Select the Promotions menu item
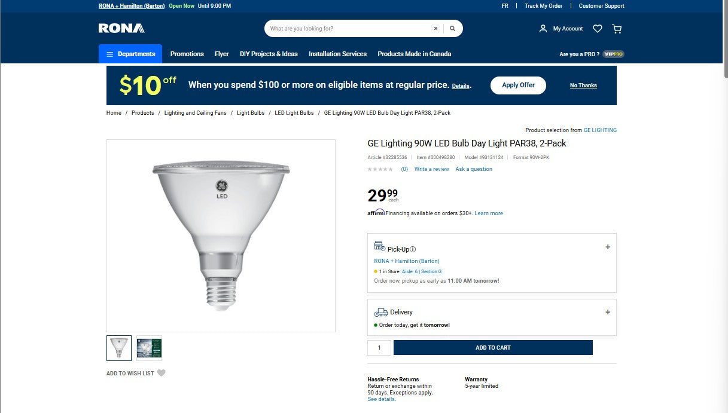Screen dimensions: 728x413 click(187, 53)
